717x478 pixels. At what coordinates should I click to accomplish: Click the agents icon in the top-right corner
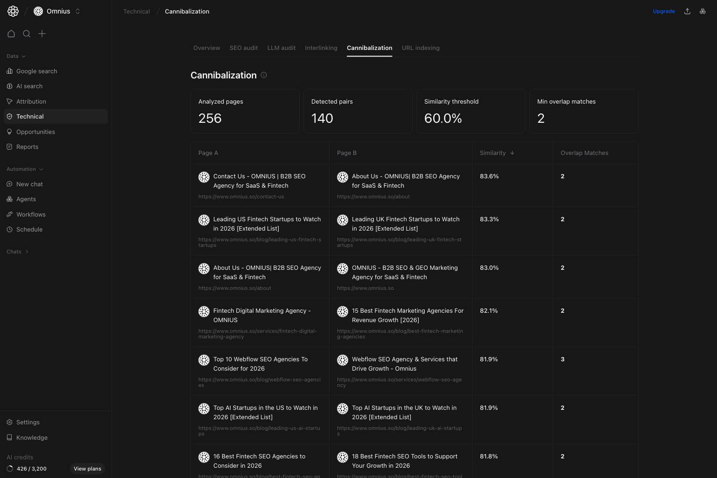tap(703, 11)
